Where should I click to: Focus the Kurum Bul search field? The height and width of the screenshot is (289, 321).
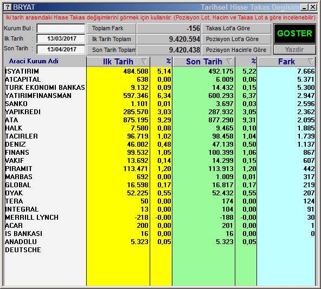pyautogui.click(x=61, y=28)
